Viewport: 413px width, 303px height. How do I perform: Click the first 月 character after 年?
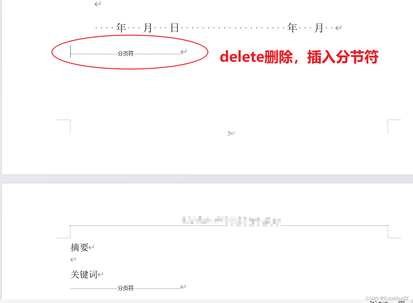(x=148, y=28)
